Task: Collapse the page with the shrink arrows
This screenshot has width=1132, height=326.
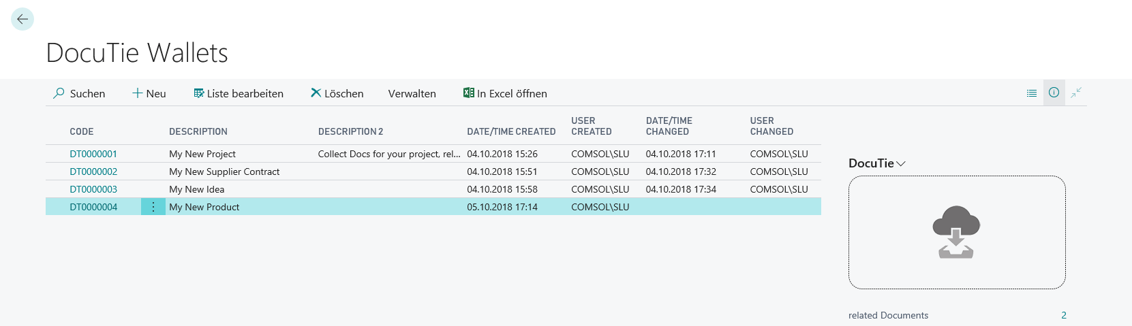Action: click(1076, 93)
